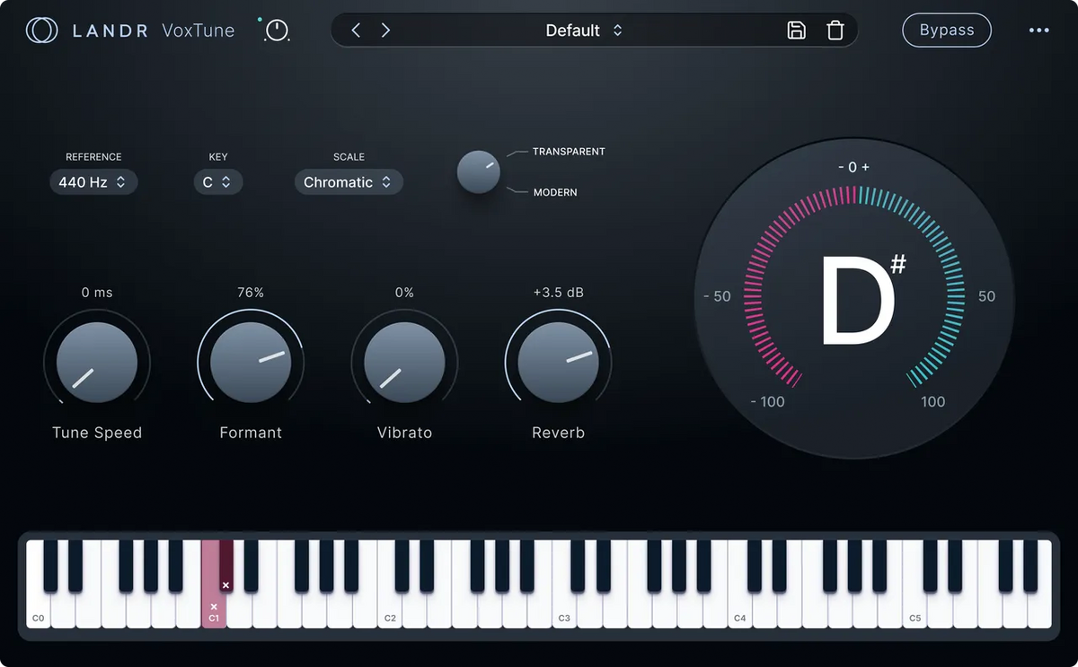Switch the mode knob to TRANSPARENT
The image size is (1078, 667).
click(x=568, y=151)
